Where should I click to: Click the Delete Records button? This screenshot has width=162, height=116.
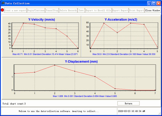(68, 10)
